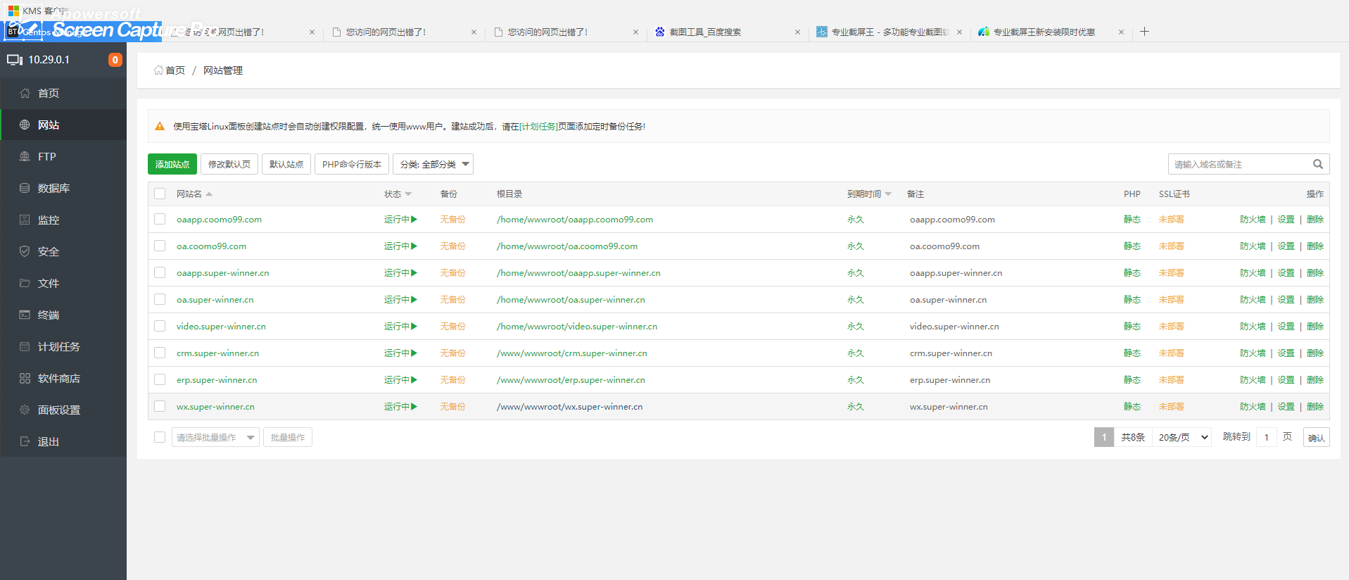This screenshot has width=1349, height=580.
Task: Check the box for oa.super-winner.cn
Action: tap(160, 299)
